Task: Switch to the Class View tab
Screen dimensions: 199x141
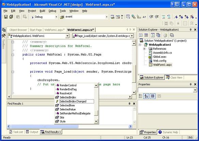Action: coord(174,77)
